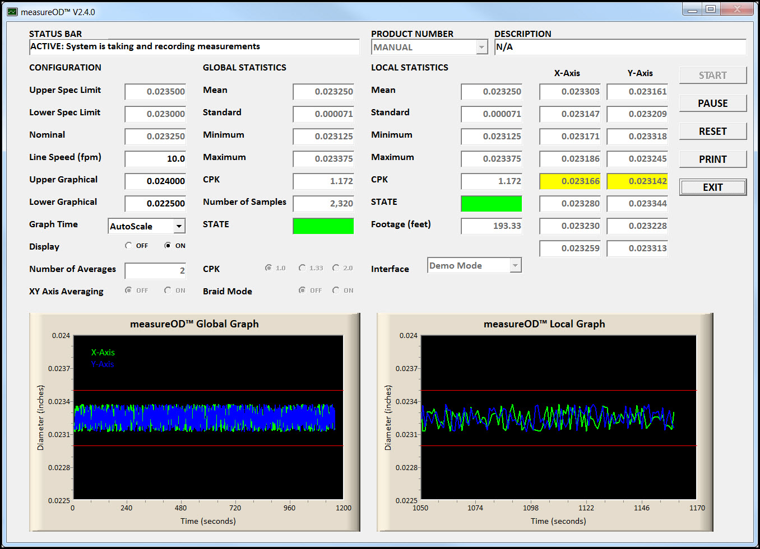Exit the application with EXIT

tap(713, 187)
